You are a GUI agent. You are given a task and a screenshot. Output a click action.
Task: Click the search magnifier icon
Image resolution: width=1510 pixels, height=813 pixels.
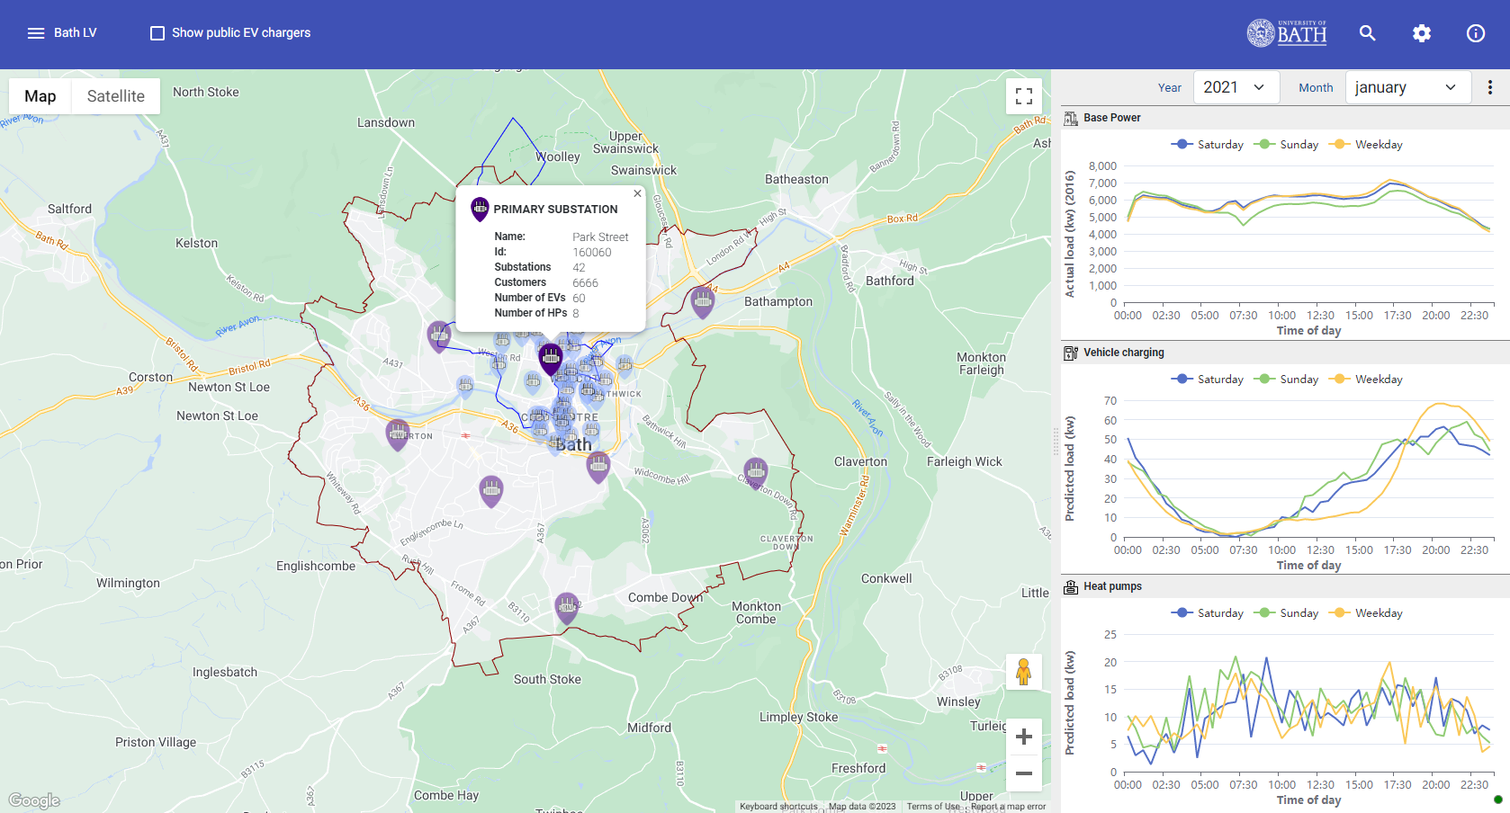(1367, 33)
